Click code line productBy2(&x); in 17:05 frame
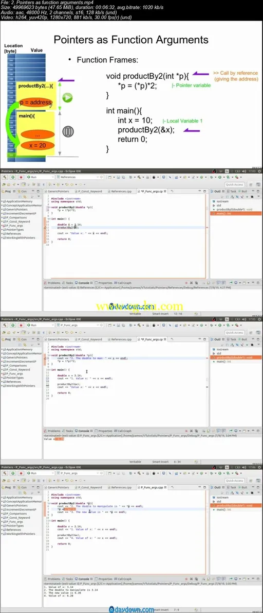 pyautogui.click(x=68, y=384)
